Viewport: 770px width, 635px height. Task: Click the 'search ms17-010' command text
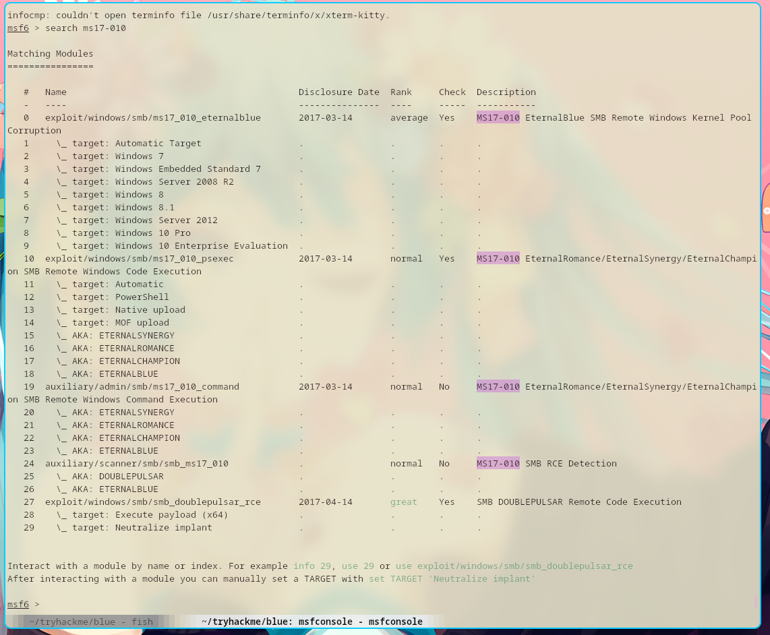pyautogui.click(x=86, y=28)
